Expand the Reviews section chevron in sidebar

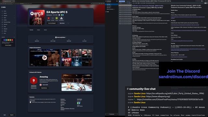[x=14, y=16]
